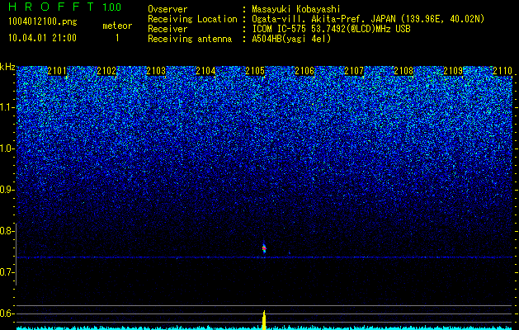Click observer name Masayuki Kobayashi
The height and width of the screenshot is (330, 519).
(x=296, y=9)
